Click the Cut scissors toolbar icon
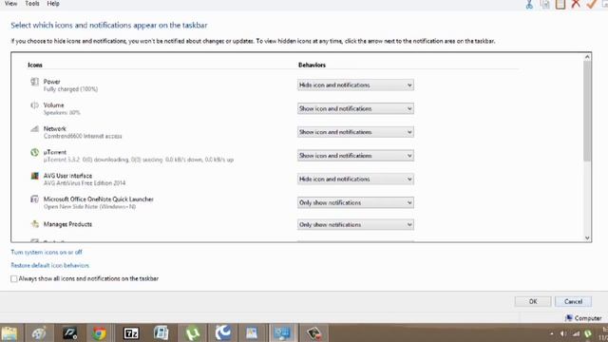The width and height of the screenshot is (608, 342). (529, 4)
